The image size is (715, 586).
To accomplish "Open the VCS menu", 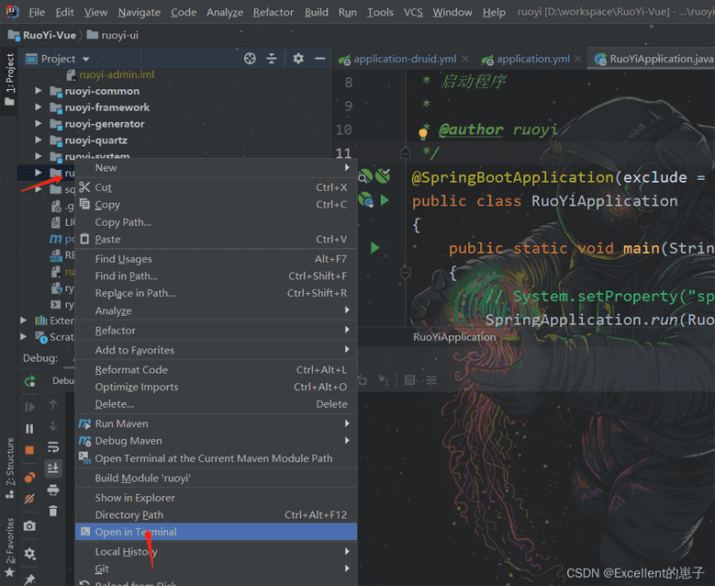I will (413, 12).
